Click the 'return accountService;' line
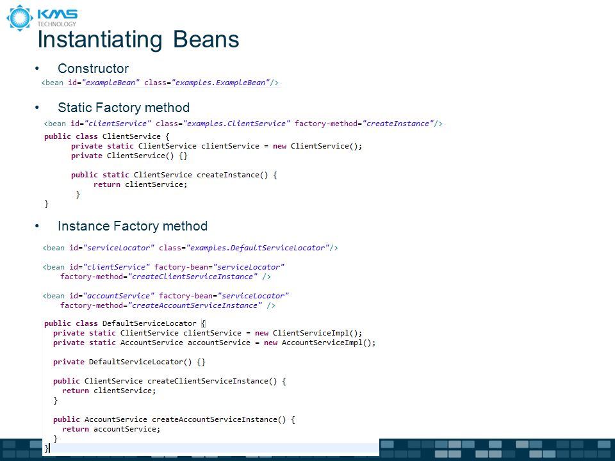Image resolution: width=615 pixels, height=461 pixels. pos(111,429)
